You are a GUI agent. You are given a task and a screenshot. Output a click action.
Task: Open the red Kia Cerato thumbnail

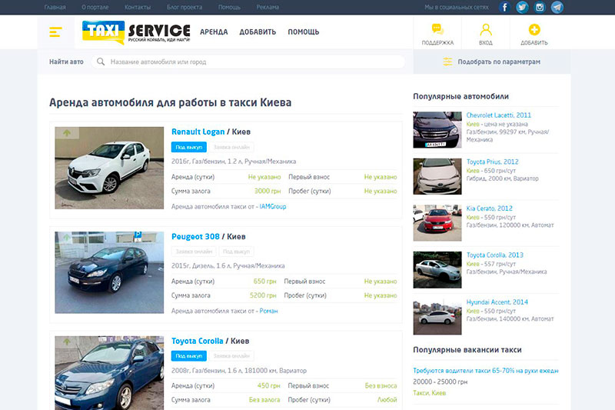(437, 223)
